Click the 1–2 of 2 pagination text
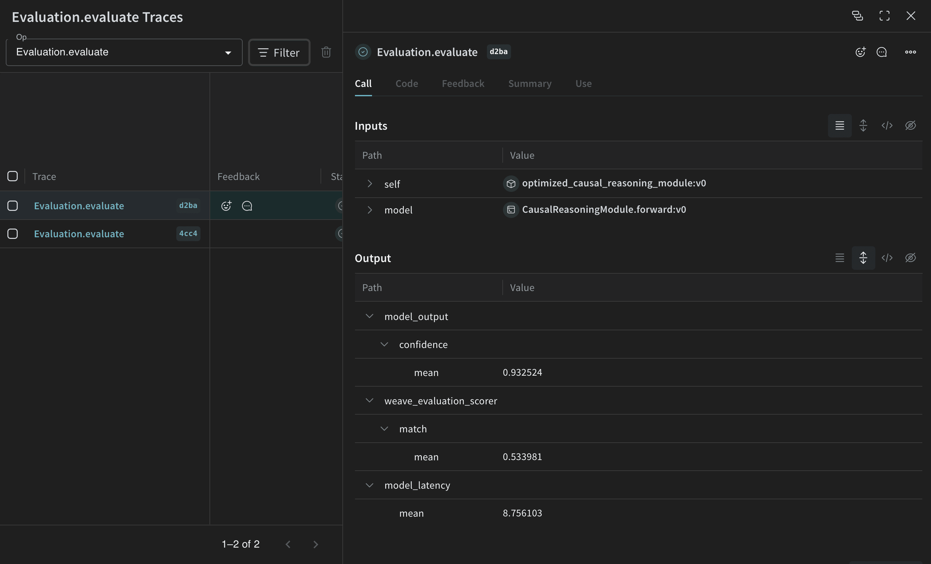931x564 pixels. tap(241, 544)
